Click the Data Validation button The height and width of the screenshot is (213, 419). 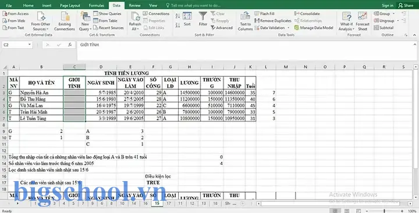269,27
